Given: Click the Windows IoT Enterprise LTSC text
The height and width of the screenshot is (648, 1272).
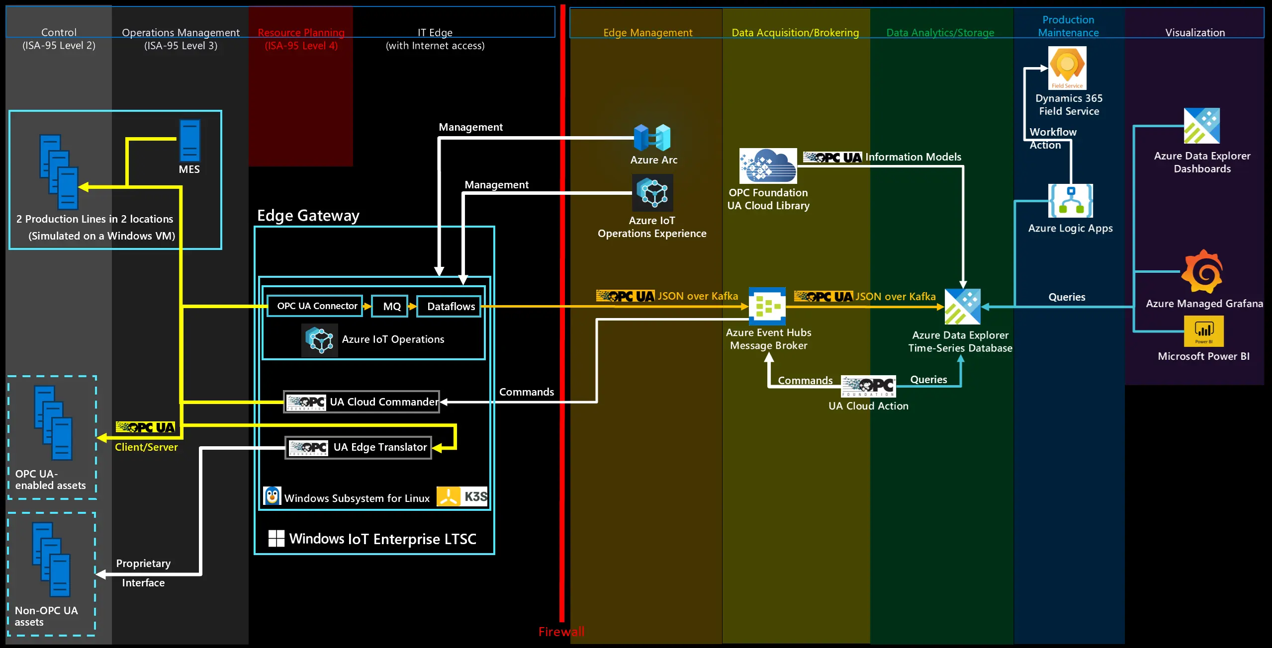Looking at the screenshot, I should (x=382, y=539).
